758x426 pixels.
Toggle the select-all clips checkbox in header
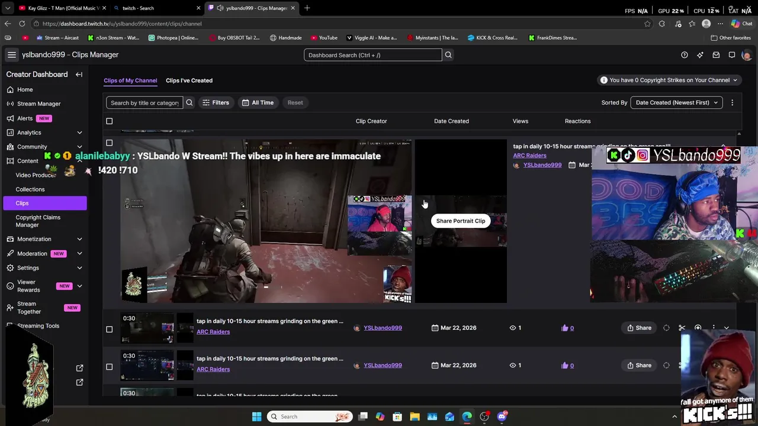[109, 121]
